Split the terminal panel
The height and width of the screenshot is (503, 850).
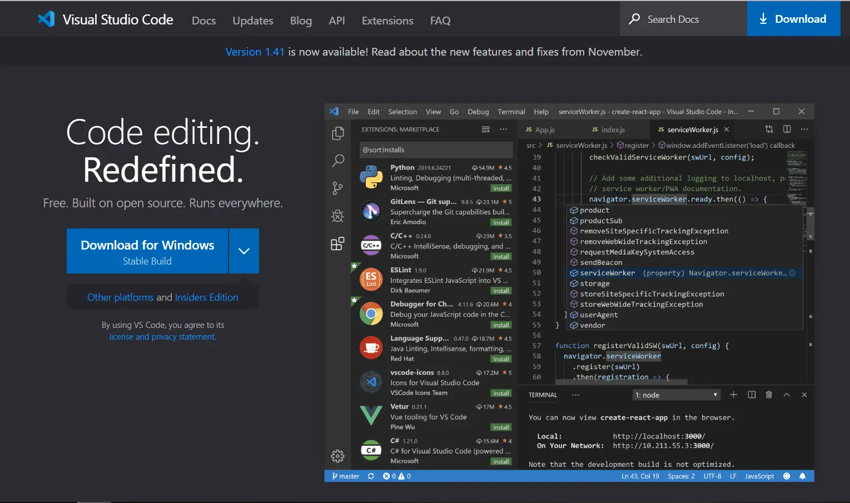coord(752,395)
